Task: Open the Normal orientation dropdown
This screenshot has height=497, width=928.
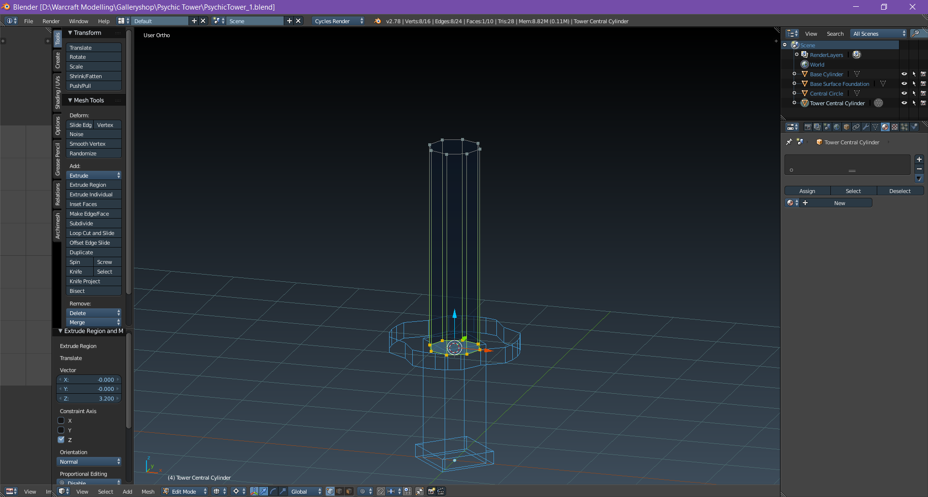Action: [x=89, y=461]
